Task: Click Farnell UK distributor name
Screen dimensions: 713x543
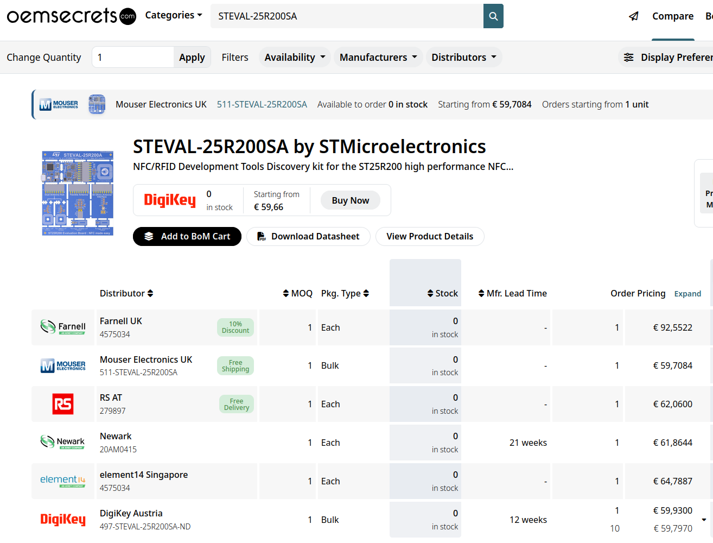Action: tap(121, 321)
